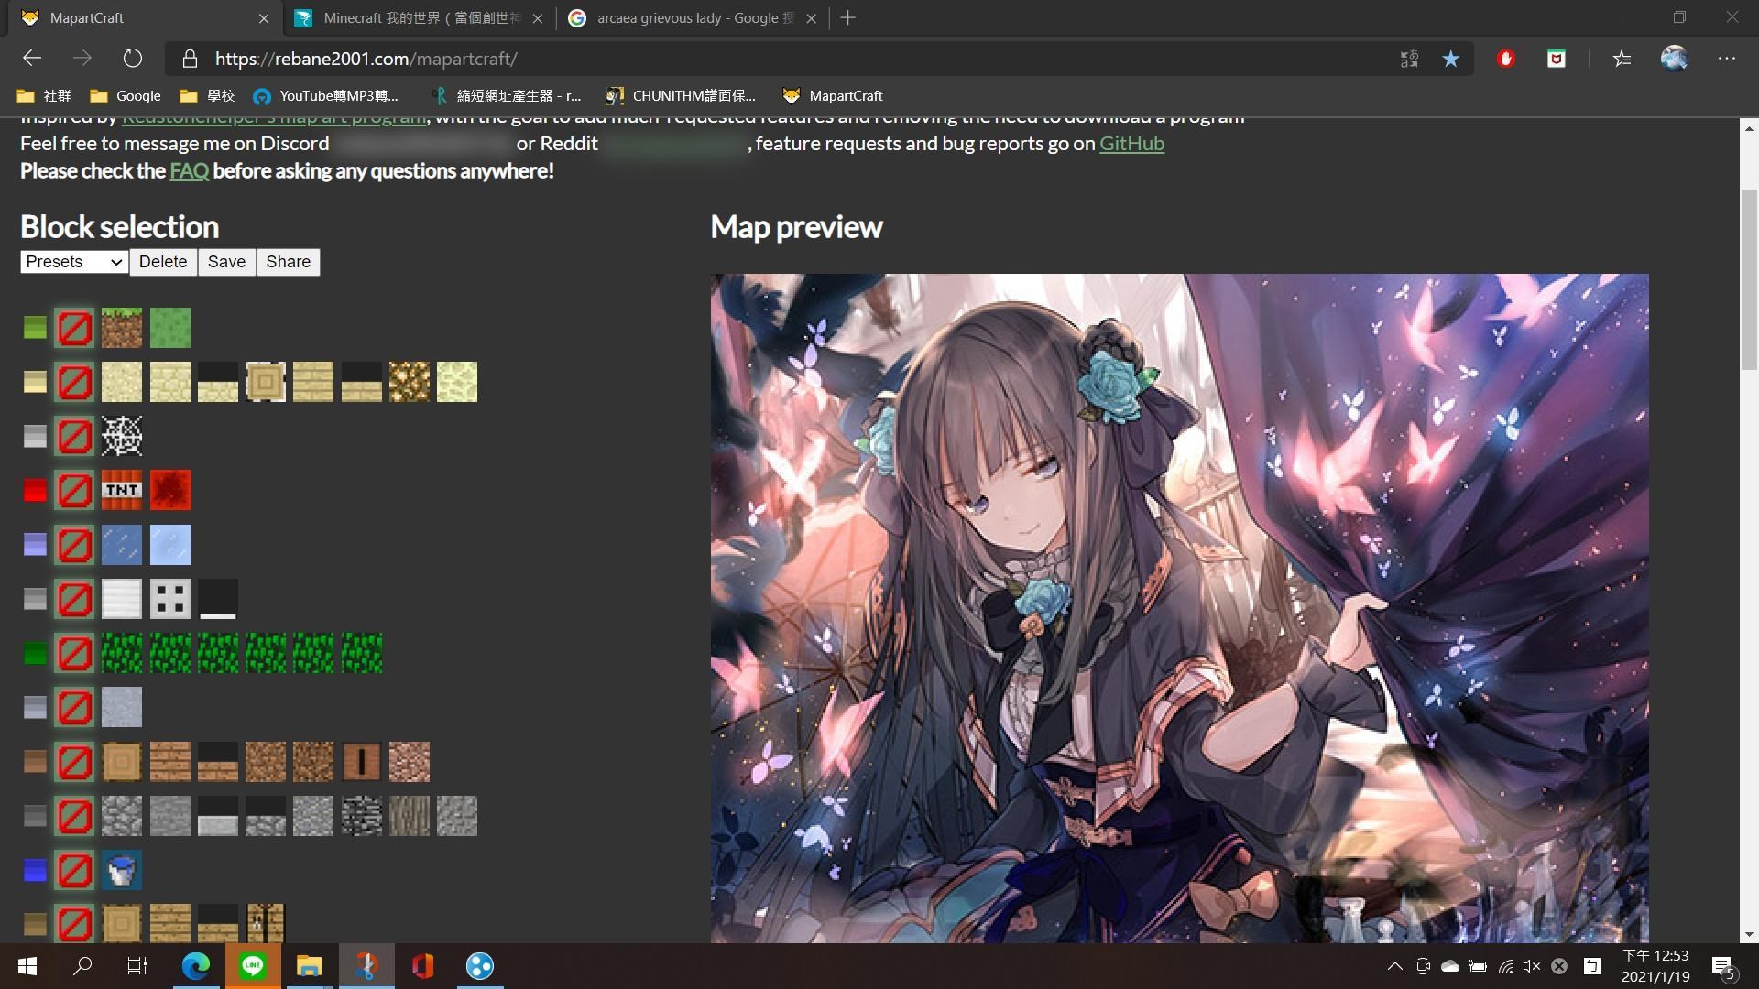Open the FAQ link
The width and height of the screenshot is (1759, 989).
click(x=189, y=171)
